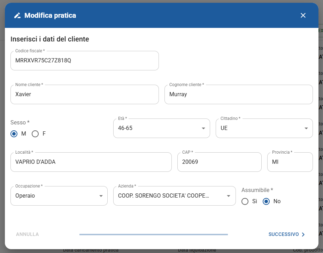This screenshot has height=253, width=323.
Task: Click the chevron arrow next to Successivo
Action: [x=303, y=235]
